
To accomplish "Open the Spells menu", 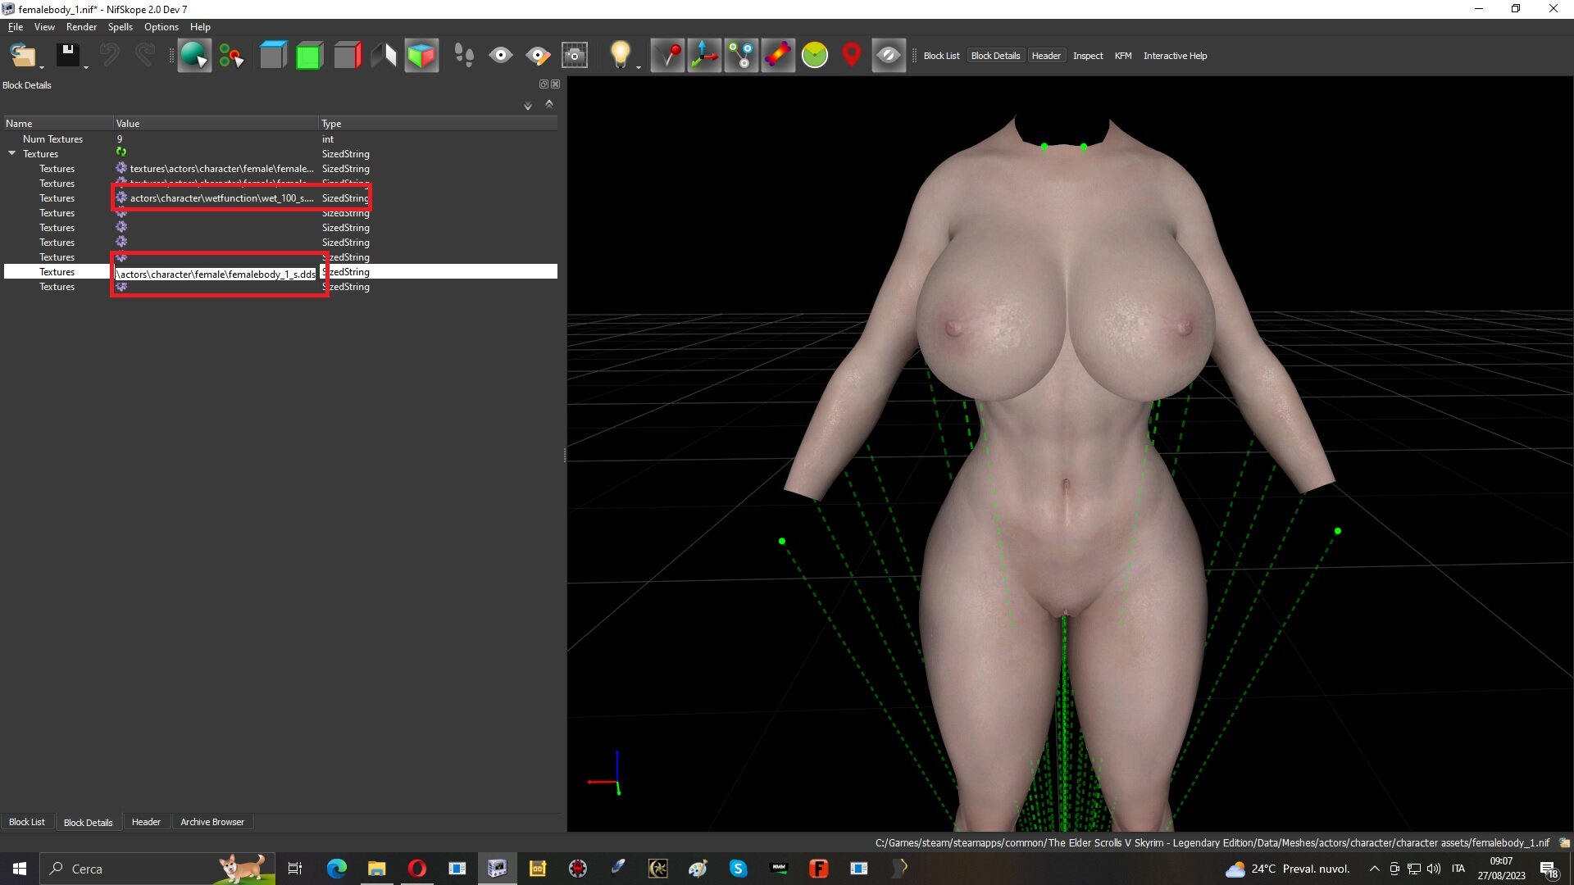I will [x=120, y=27].
